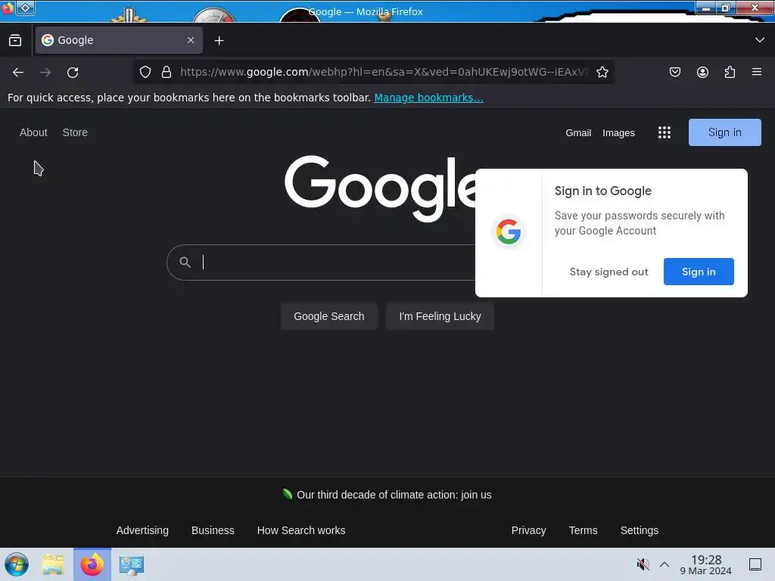Click Sign in inside the popup

(699, 272)
